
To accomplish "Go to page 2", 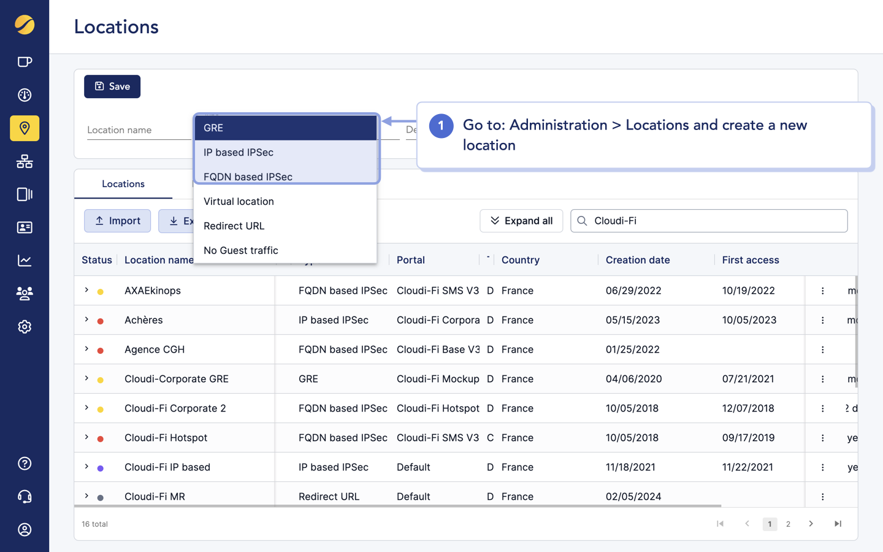I will (788, 524).
